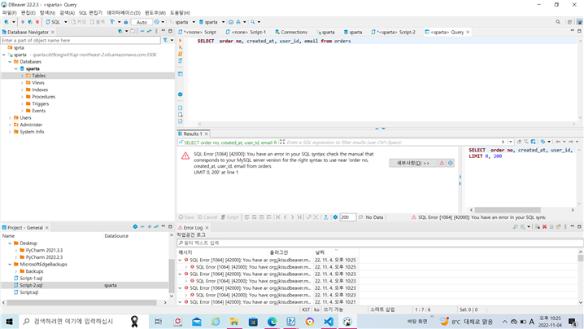Image resolution: width=584 pixels, height=329 pixels.
Task: Click the settings gear icon in editor side bar
Action: (x=181, y=94)
